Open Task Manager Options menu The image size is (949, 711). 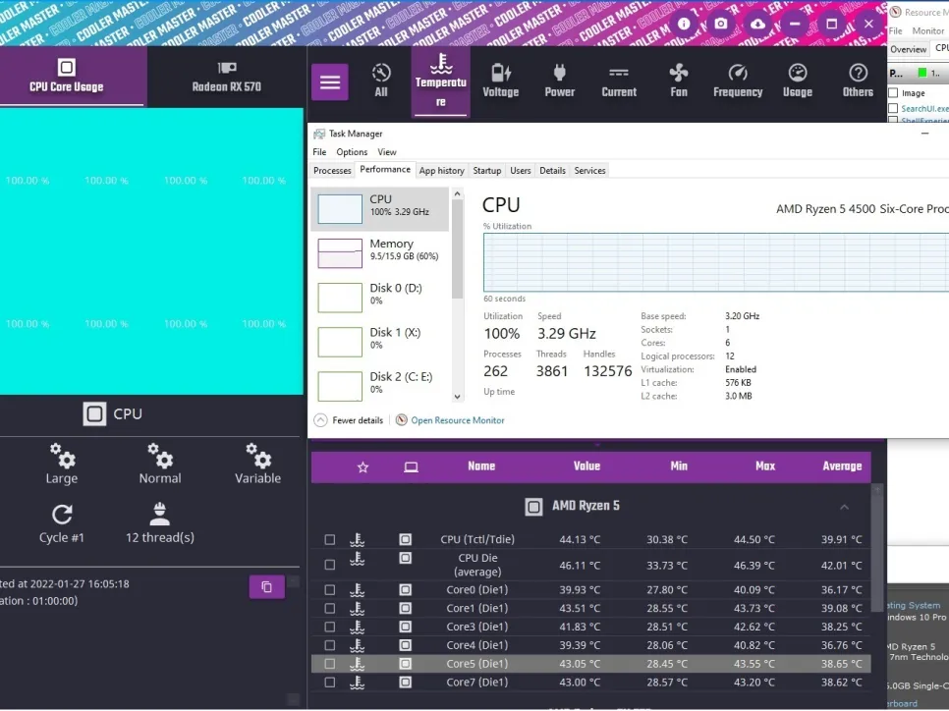pyautogui.click(x=352, y=152)
